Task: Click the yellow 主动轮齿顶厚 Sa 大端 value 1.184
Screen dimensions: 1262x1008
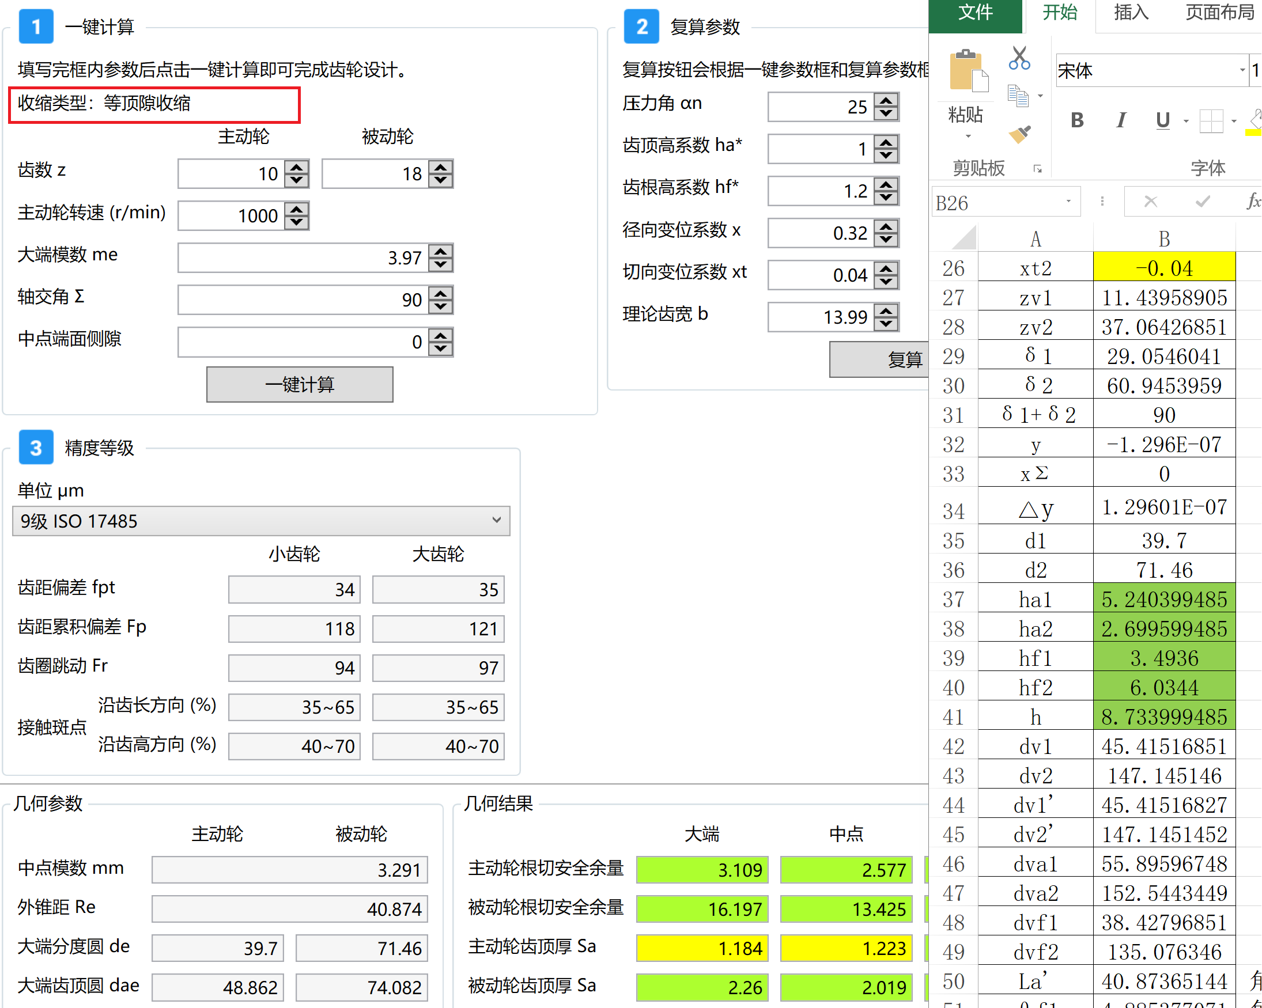Action: pos(702,948)
